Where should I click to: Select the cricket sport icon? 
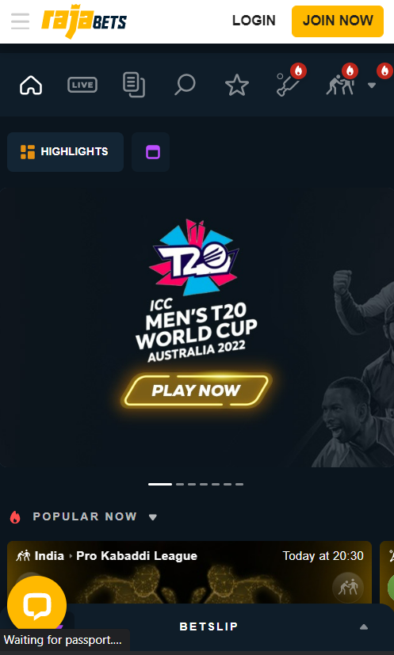[x=289, y=85]
